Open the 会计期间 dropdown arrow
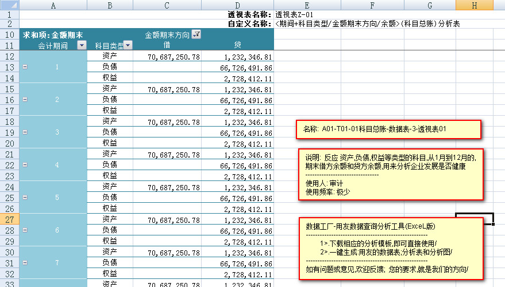The image size is (505, 287). [x=82, y=45]
